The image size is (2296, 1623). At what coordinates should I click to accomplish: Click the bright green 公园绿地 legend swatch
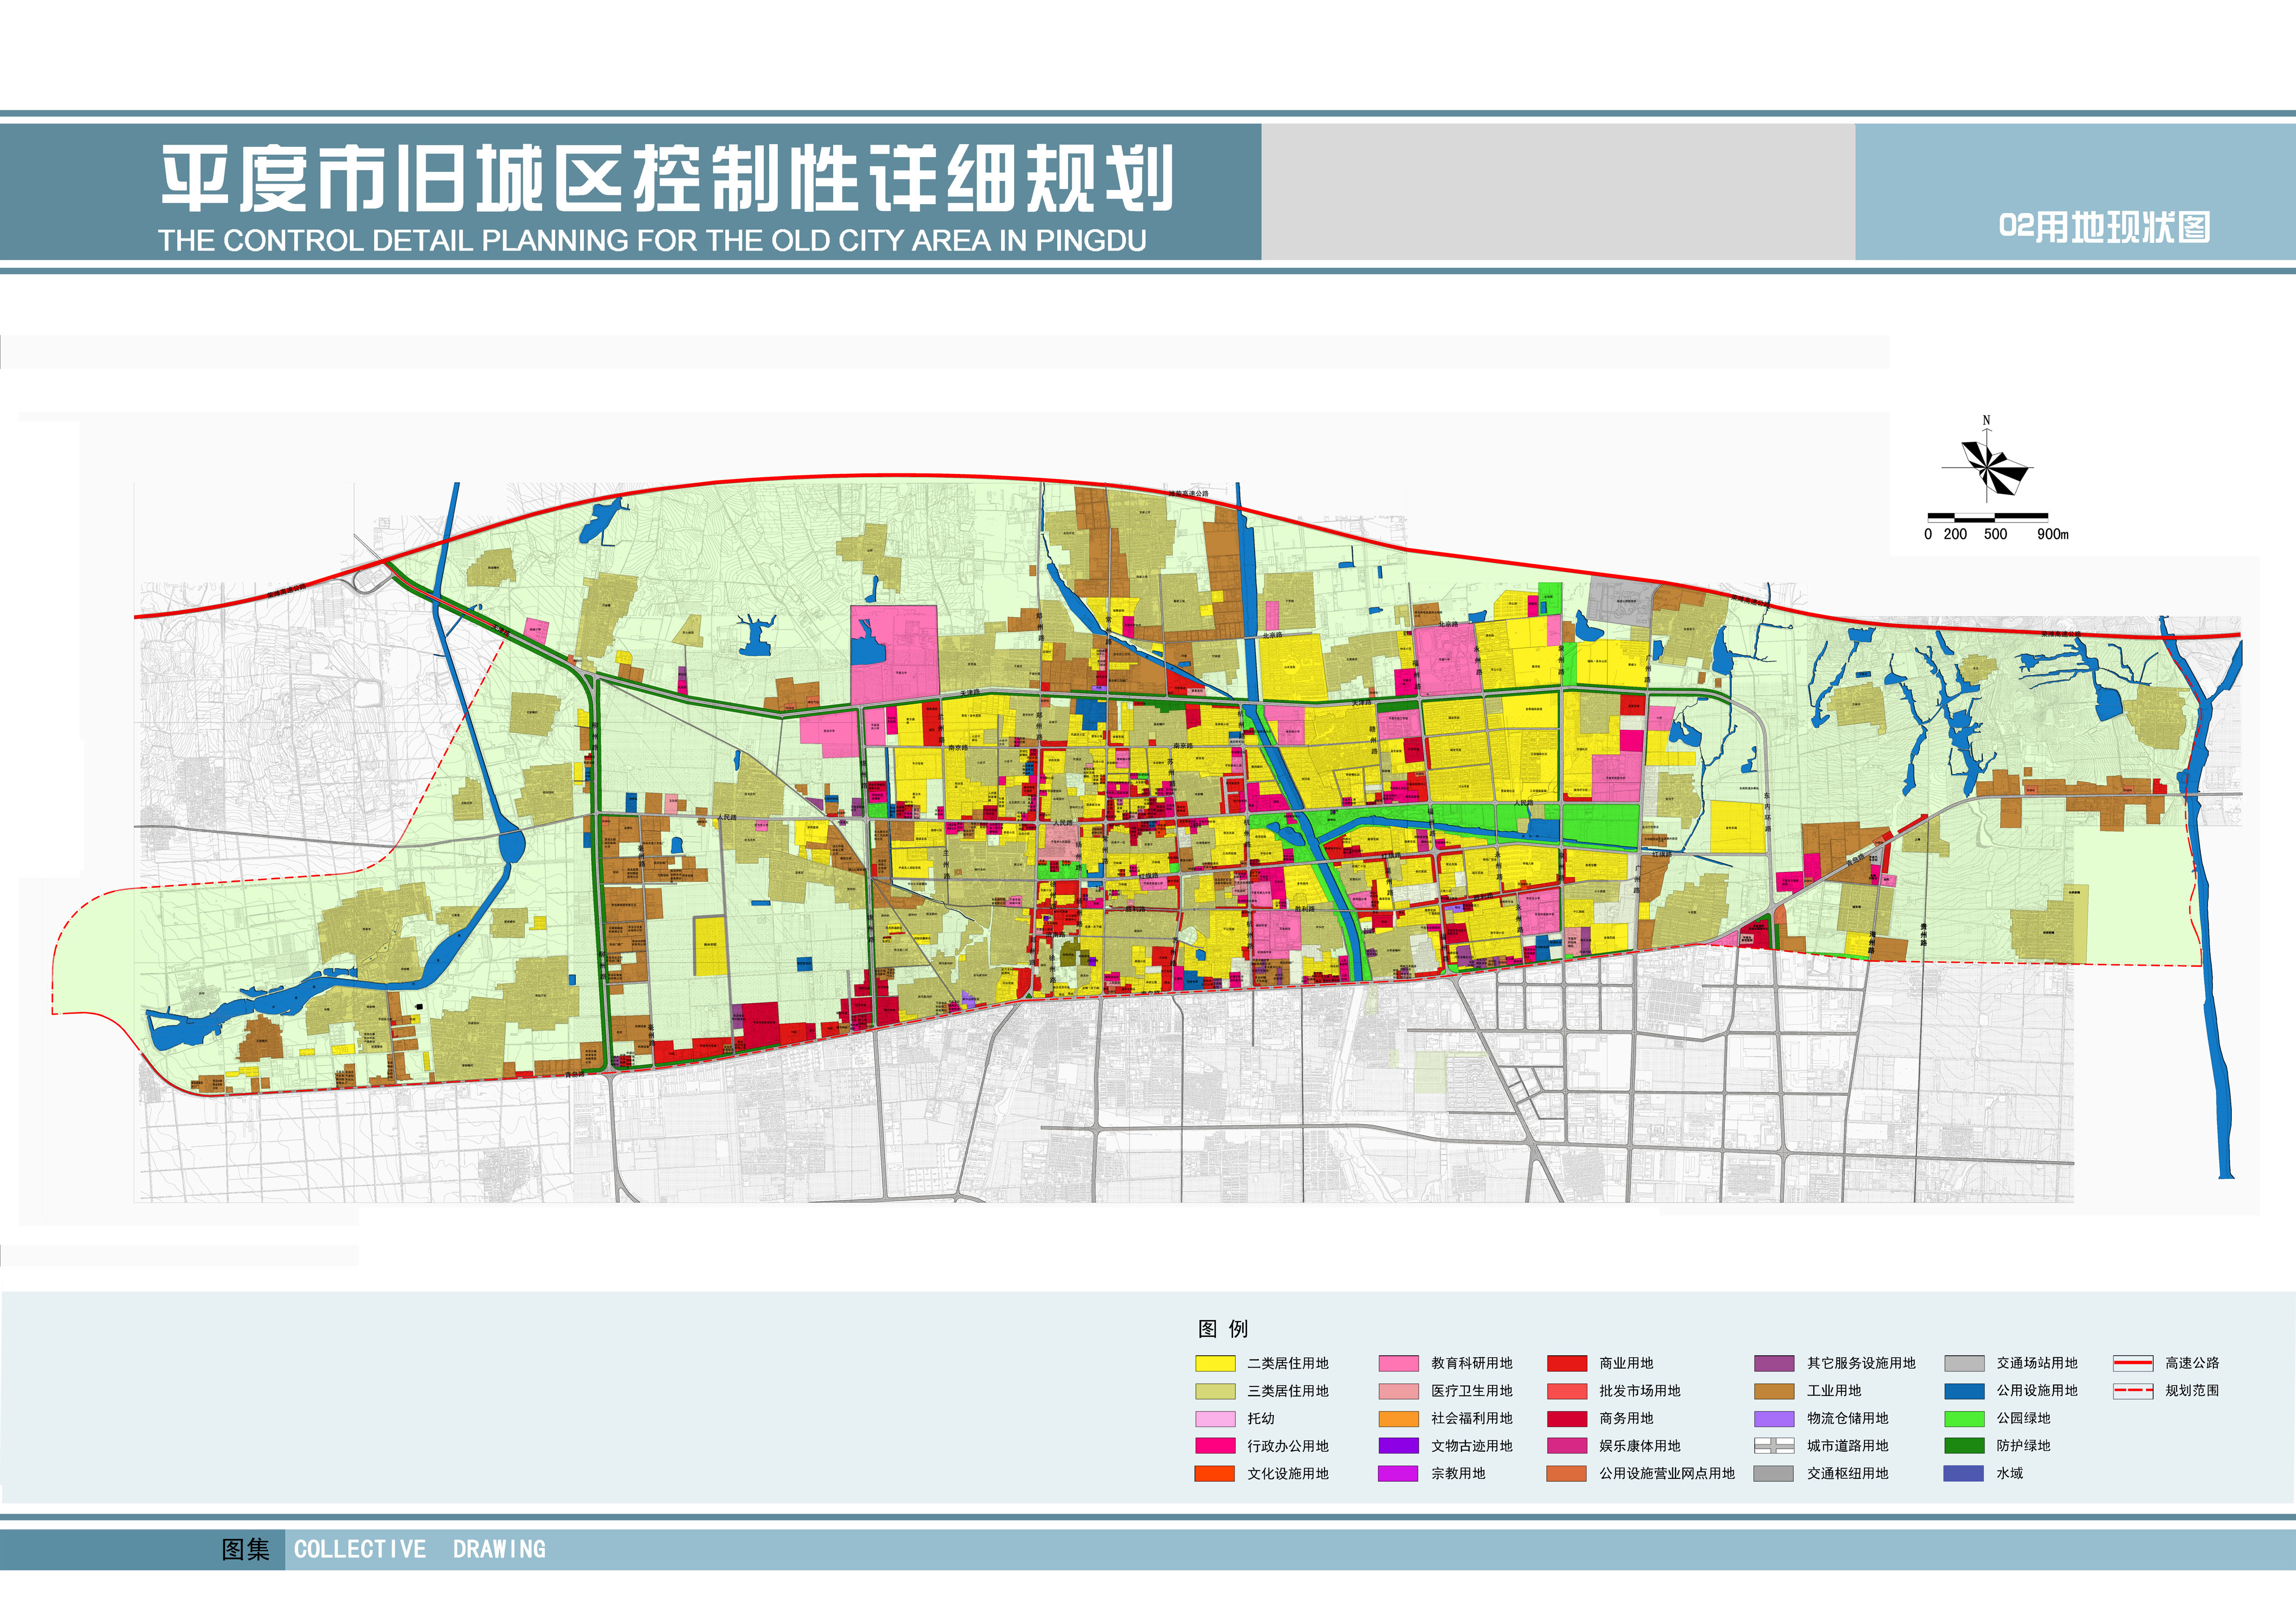[1964, 1418]
